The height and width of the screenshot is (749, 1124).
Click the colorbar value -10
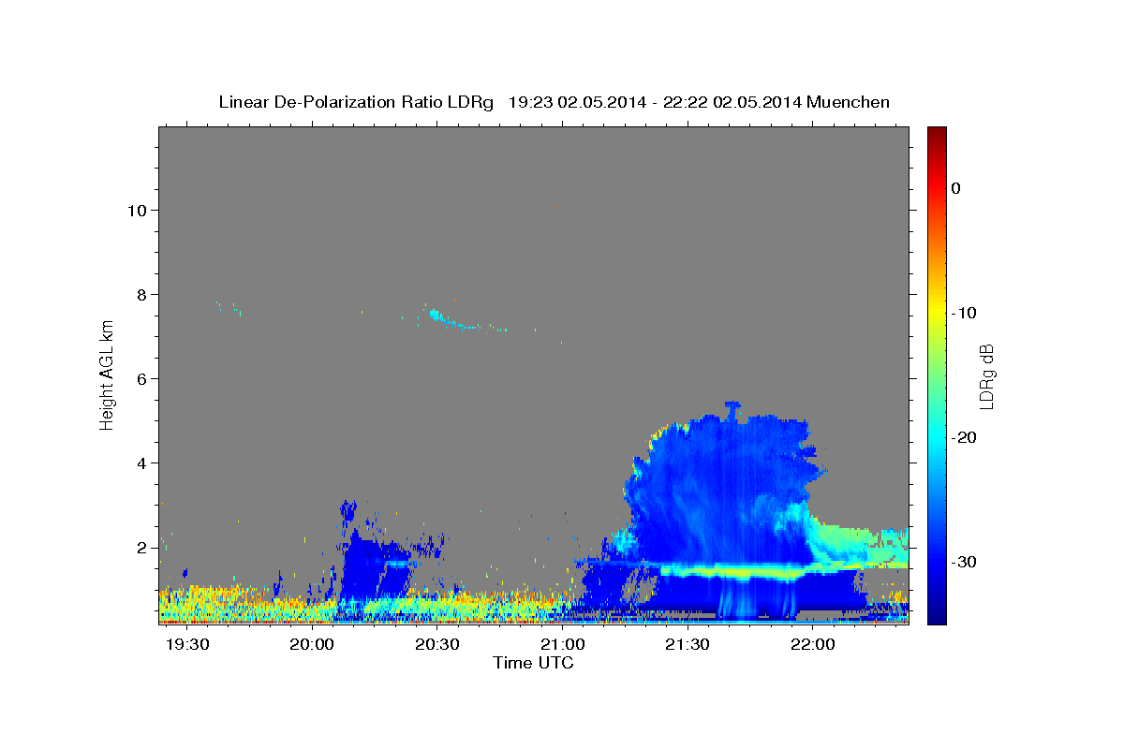(x=964, y=313)
